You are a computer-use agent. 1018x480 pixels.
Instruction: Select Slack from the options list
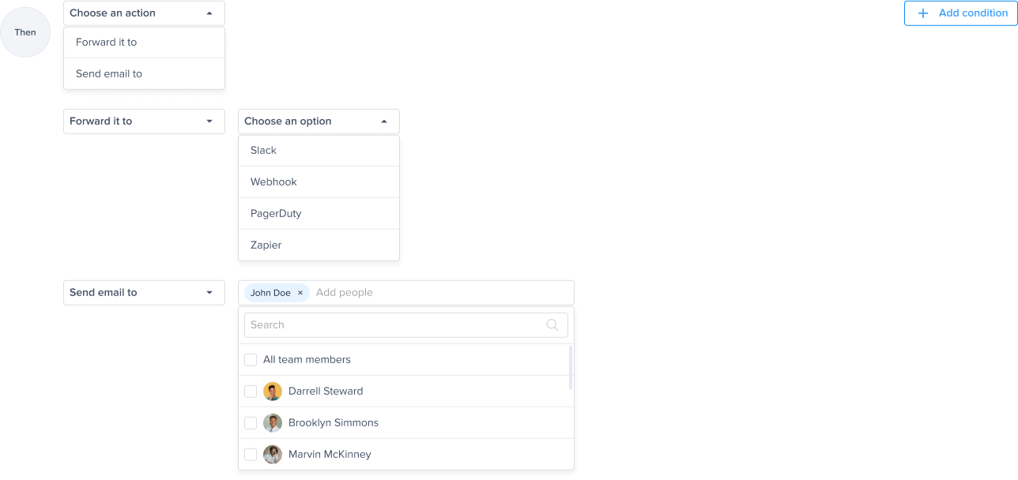click(319, 151)
